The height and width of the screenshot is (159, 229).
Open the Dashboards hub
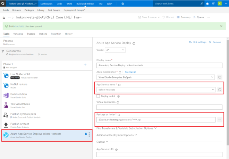pyautogui.click(x=46, y=4)
